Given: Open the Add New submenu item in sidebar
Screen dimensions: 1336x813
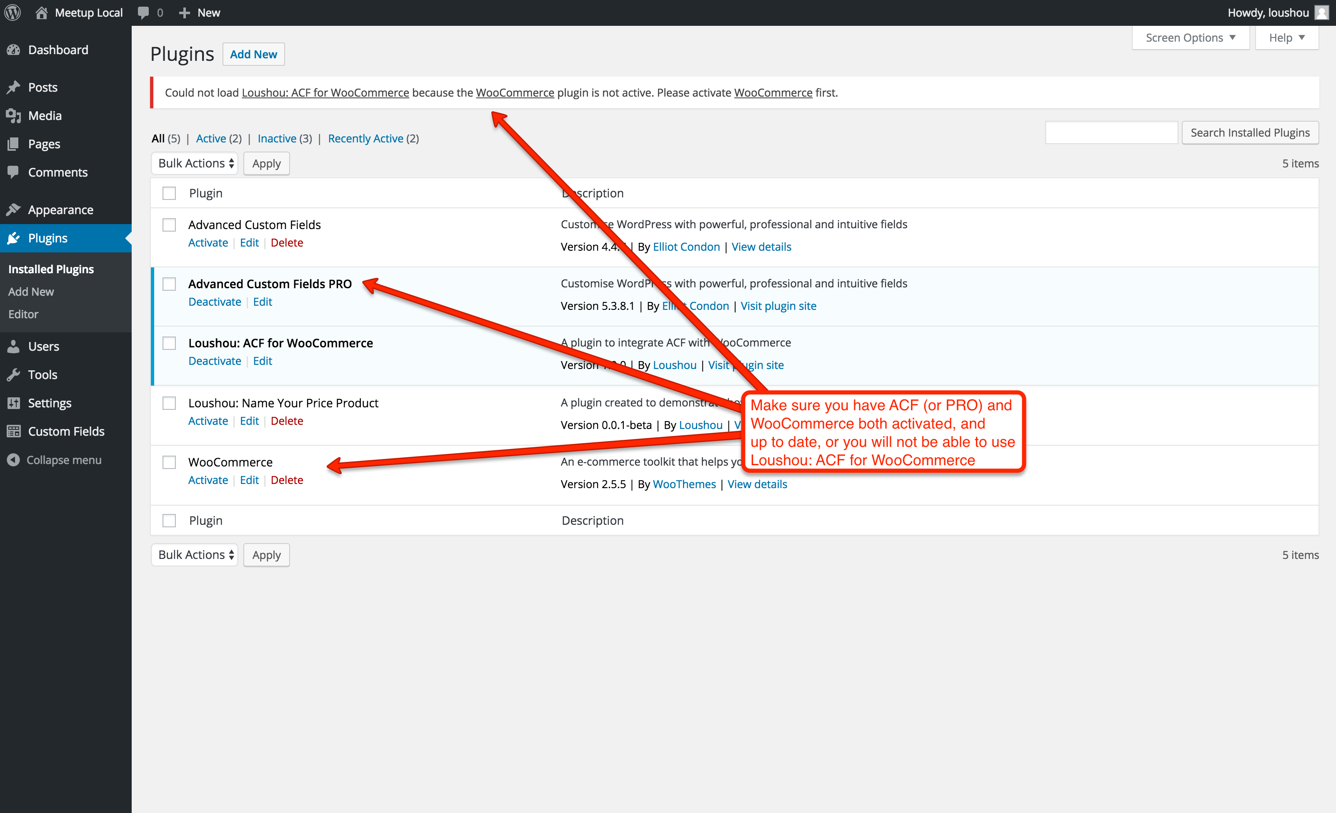Looking at the screenshot, I should point(31,292).
